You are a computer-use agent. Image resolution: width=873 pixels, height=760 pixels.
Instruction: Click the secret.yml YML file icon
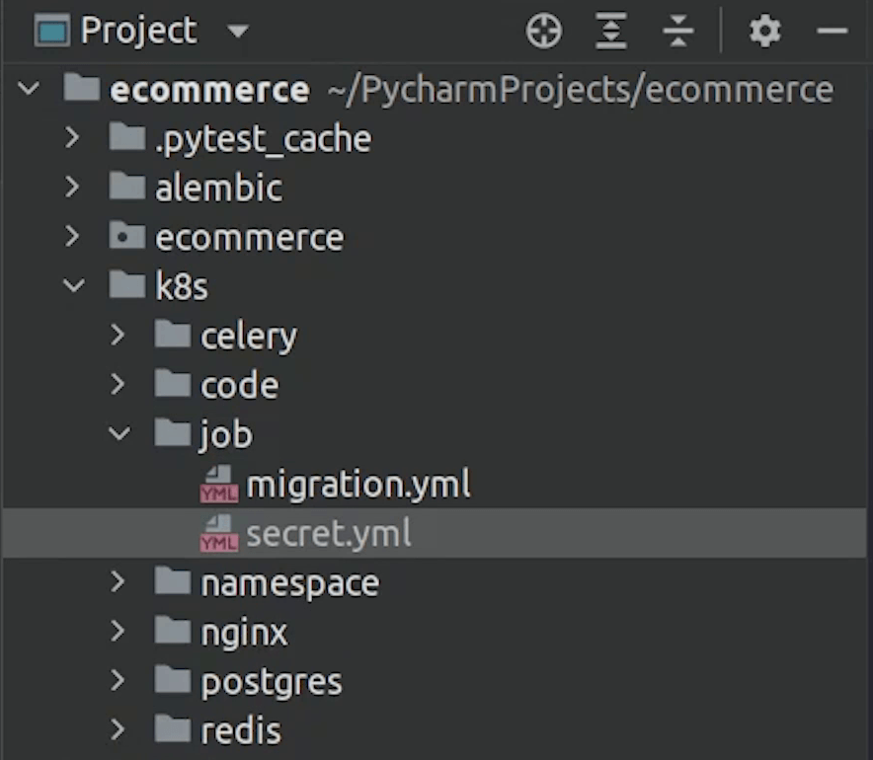pyautogui.click(x=218, y=534)
